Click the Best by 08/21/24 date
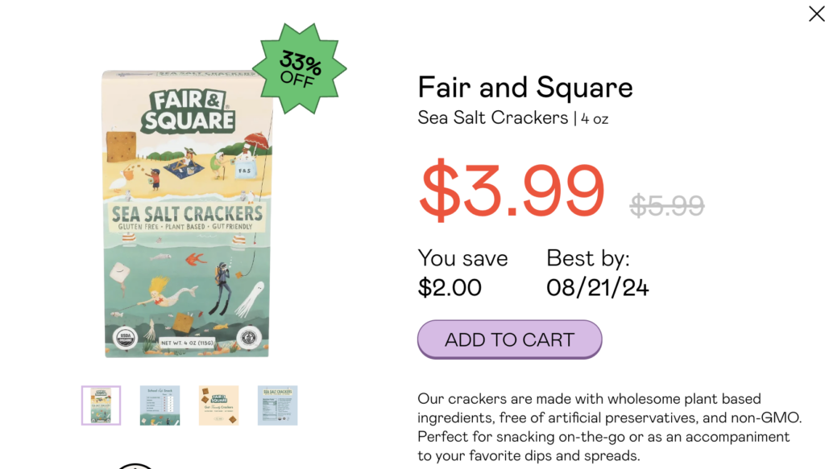 597,273
